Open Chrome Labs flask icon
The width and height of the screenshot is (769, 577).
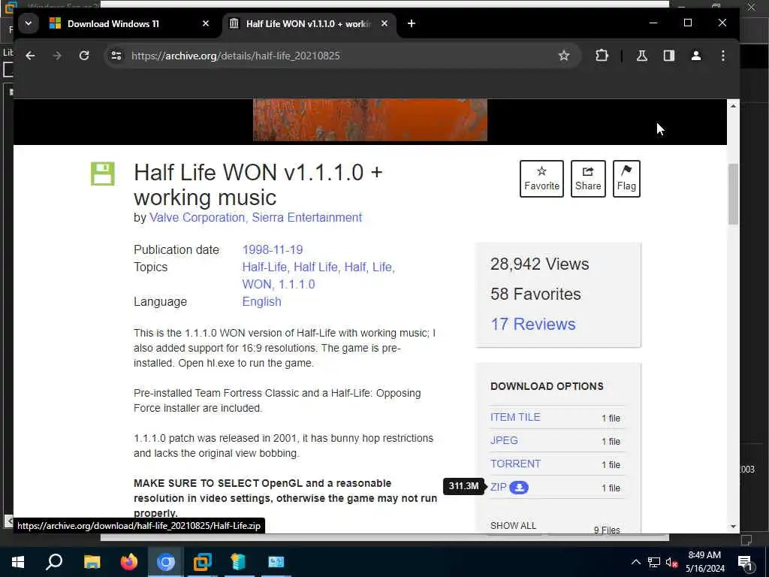641,56
